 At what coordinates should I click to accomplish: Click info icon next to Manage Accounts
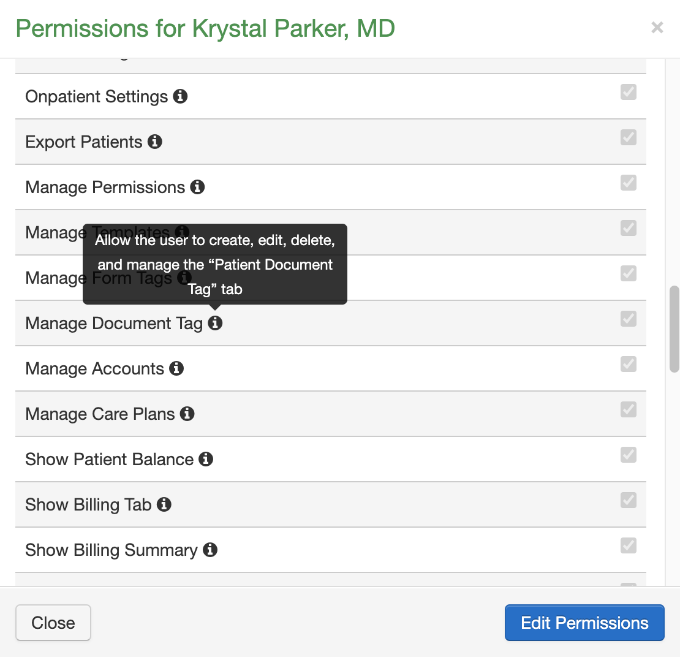click(176, 368)
